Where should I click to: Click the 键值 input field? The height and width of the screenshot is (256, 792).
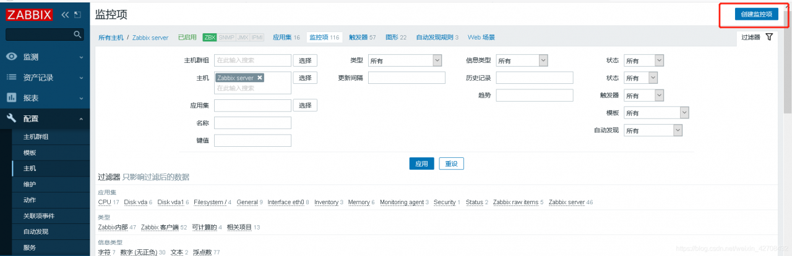coord(252,140)
